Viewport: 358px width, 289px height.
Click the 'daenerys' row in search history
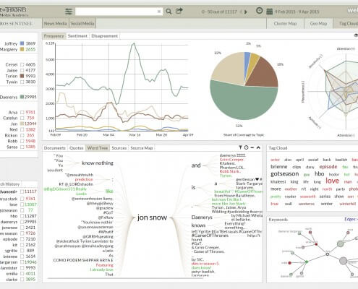[x=19, y=222]
